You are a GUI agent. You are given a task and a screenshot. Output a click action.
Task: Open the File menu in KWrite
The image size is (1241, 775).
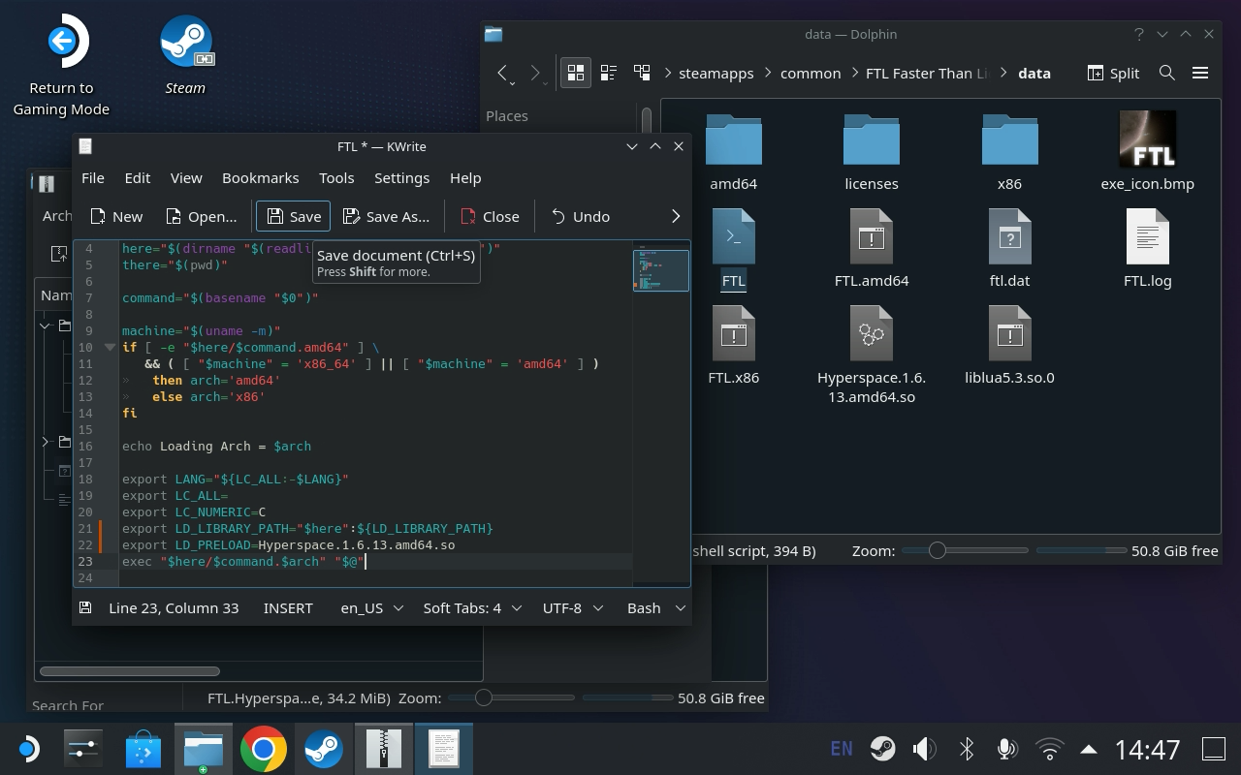[x=93, y=177]
